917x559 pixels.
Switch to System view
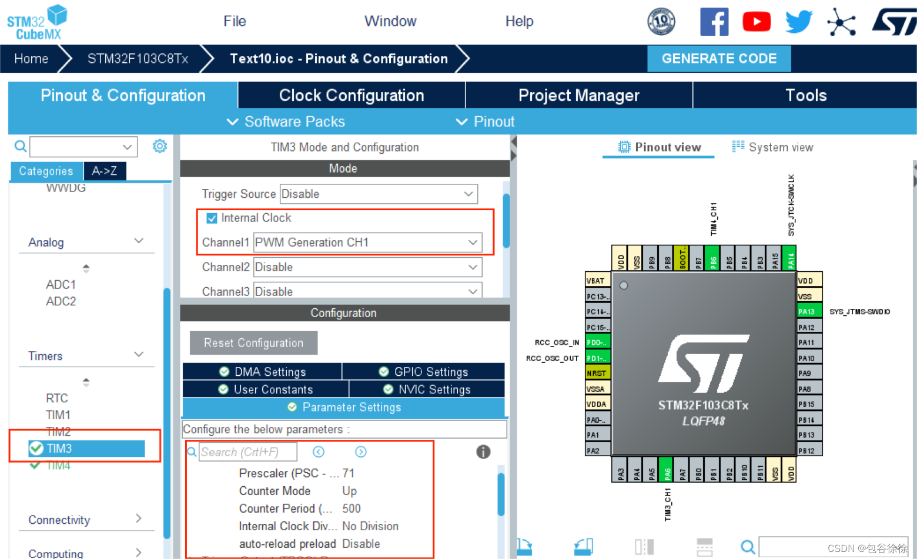pyautogui.click(x=772, y=147)
